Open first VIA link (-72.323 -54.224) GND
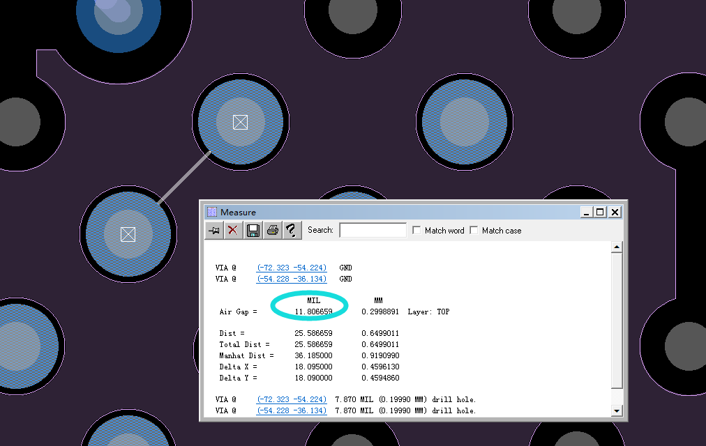This screenshot has height=446, width=706. [292, 268]
